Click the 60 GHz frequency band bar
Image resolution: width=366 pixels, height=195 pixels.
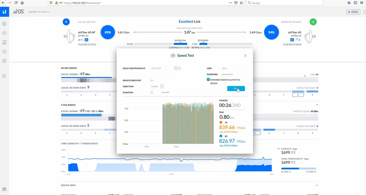(161, 44)
